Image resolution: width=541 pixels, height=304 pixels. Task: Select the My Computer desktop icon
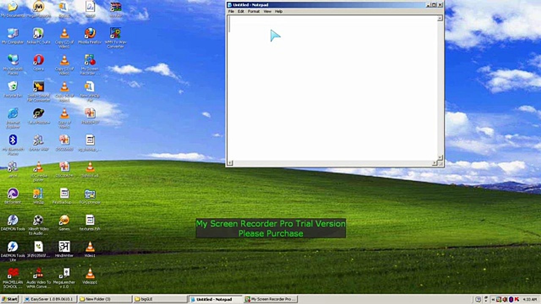tap(13, 36)
